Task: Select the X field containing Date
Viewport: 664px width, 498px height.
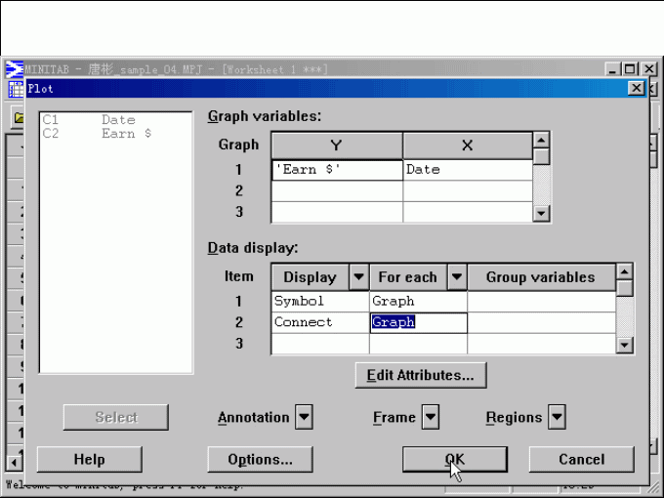Action: tap(467, 170)
